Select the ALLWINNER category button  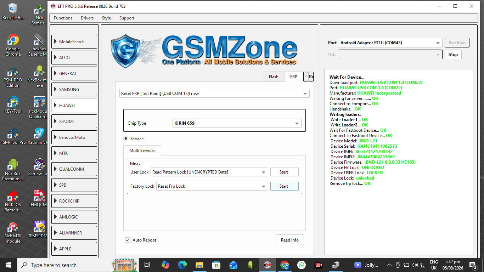(x=74, y=233)
